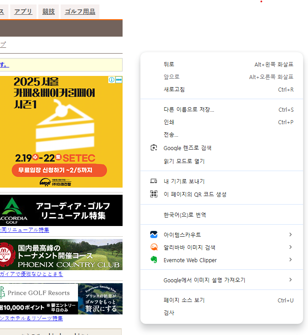Click the ad options icon on banner

(119, 80)
